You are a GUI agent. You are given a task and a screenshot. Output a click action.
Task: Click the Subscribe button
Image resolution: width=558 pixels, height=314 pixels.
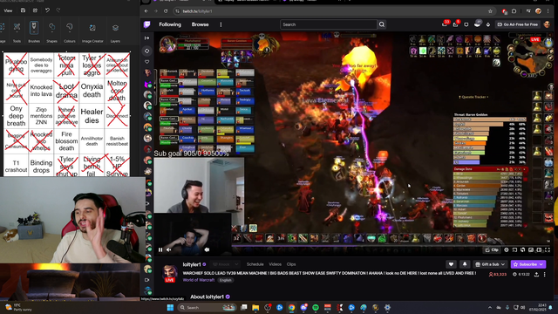click(x=528, y=264)
